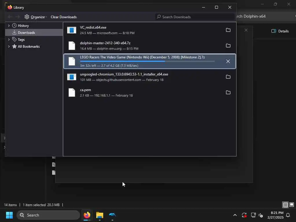This screenshot has height=222, width=296.
Task: Click the ungoogled-chromium installer file icon
Action: [72, 77]
